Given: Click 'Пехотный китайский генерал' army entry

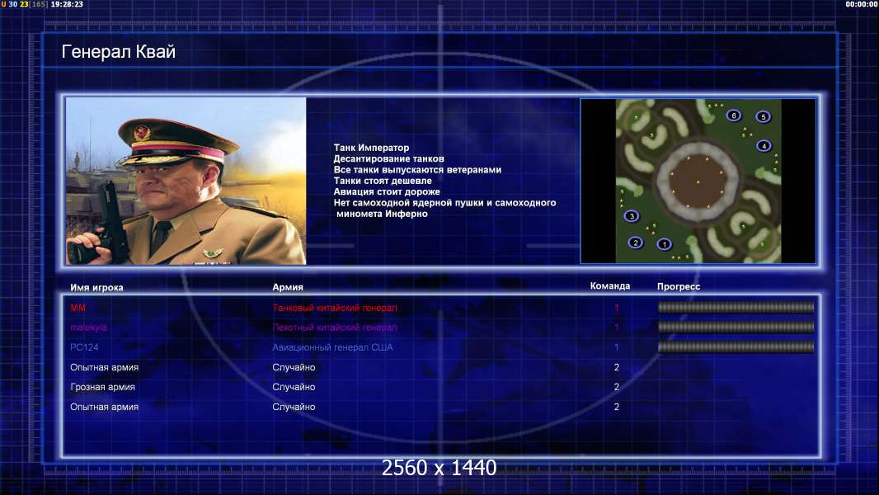Looking at the screenshot, I should pos(335,328).
